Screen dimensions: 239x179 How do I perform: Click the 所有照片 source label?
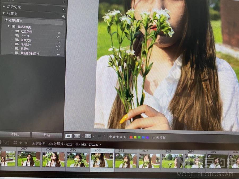click(x=39, y=143)
